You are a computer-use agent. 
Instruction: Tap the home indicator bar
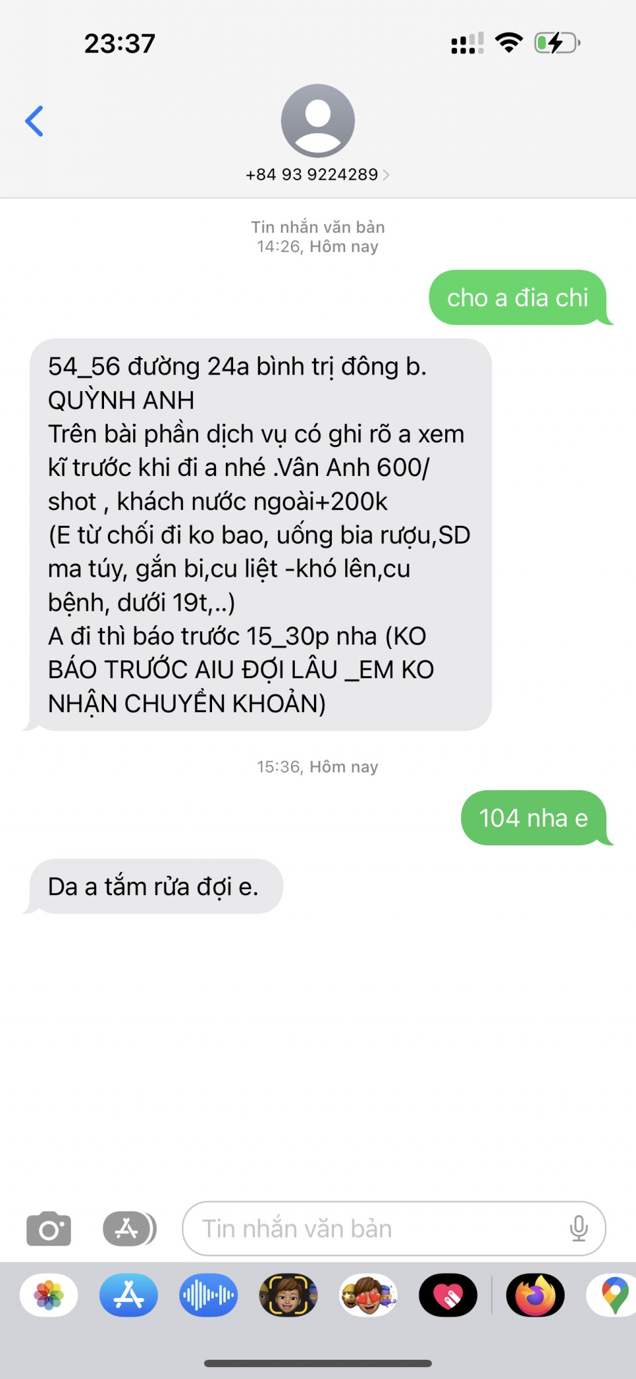[318, 1363]
